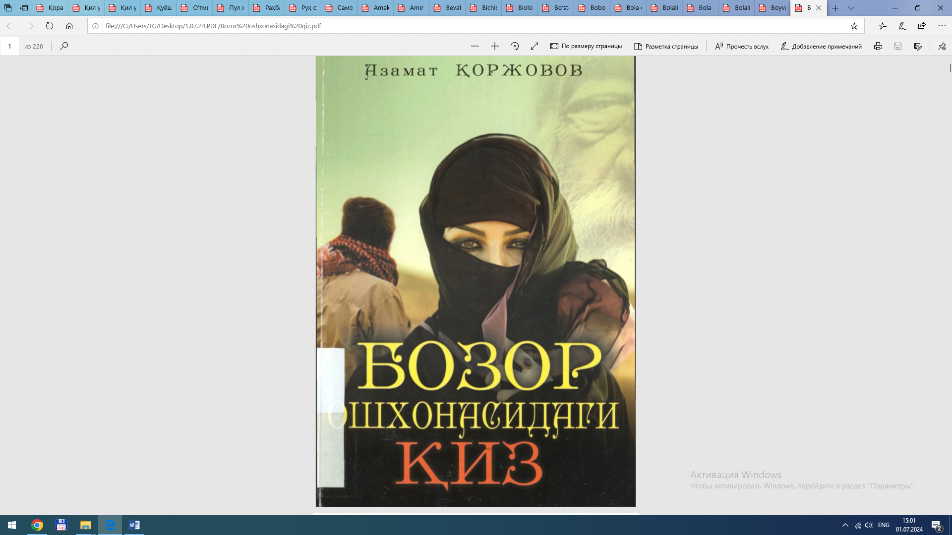Switch to the Amir tab
952x535 pixels.
[x=411, y=8]
